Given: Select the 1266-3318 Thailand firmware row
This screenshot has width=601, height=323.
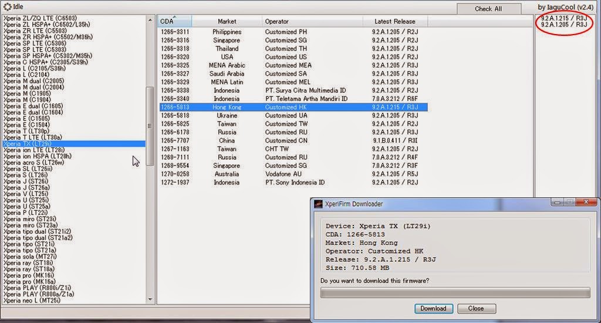Looking at the screenshot, I should pyautogui.click(x=293, y=49).
